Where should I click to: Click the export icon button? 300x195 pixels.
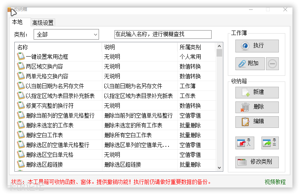tap(270, 143)
